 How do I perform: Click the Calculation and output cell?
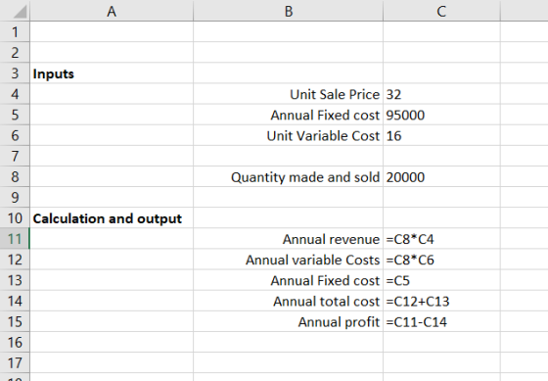pyautogui.click(x=112, y=218)
